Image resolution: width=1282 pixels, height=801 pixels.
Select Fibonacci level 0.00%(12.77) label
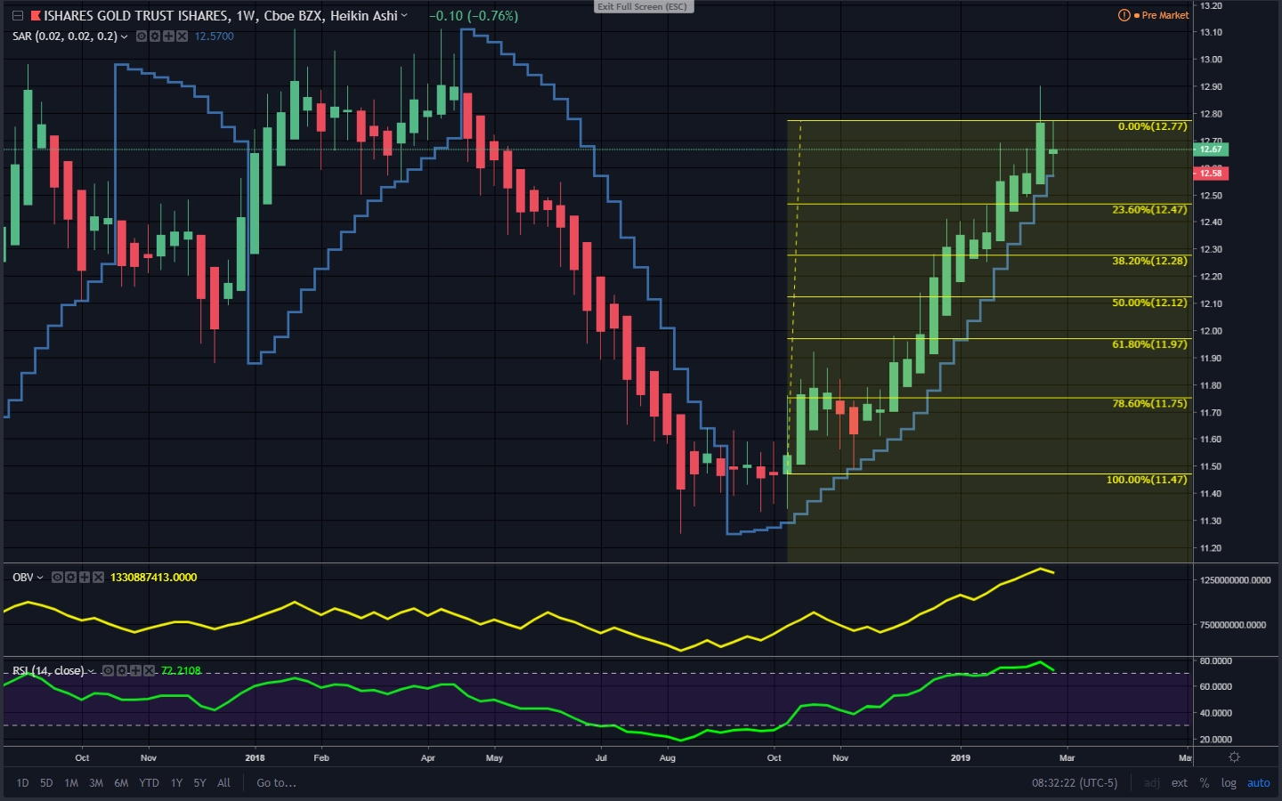(1153, 126)
